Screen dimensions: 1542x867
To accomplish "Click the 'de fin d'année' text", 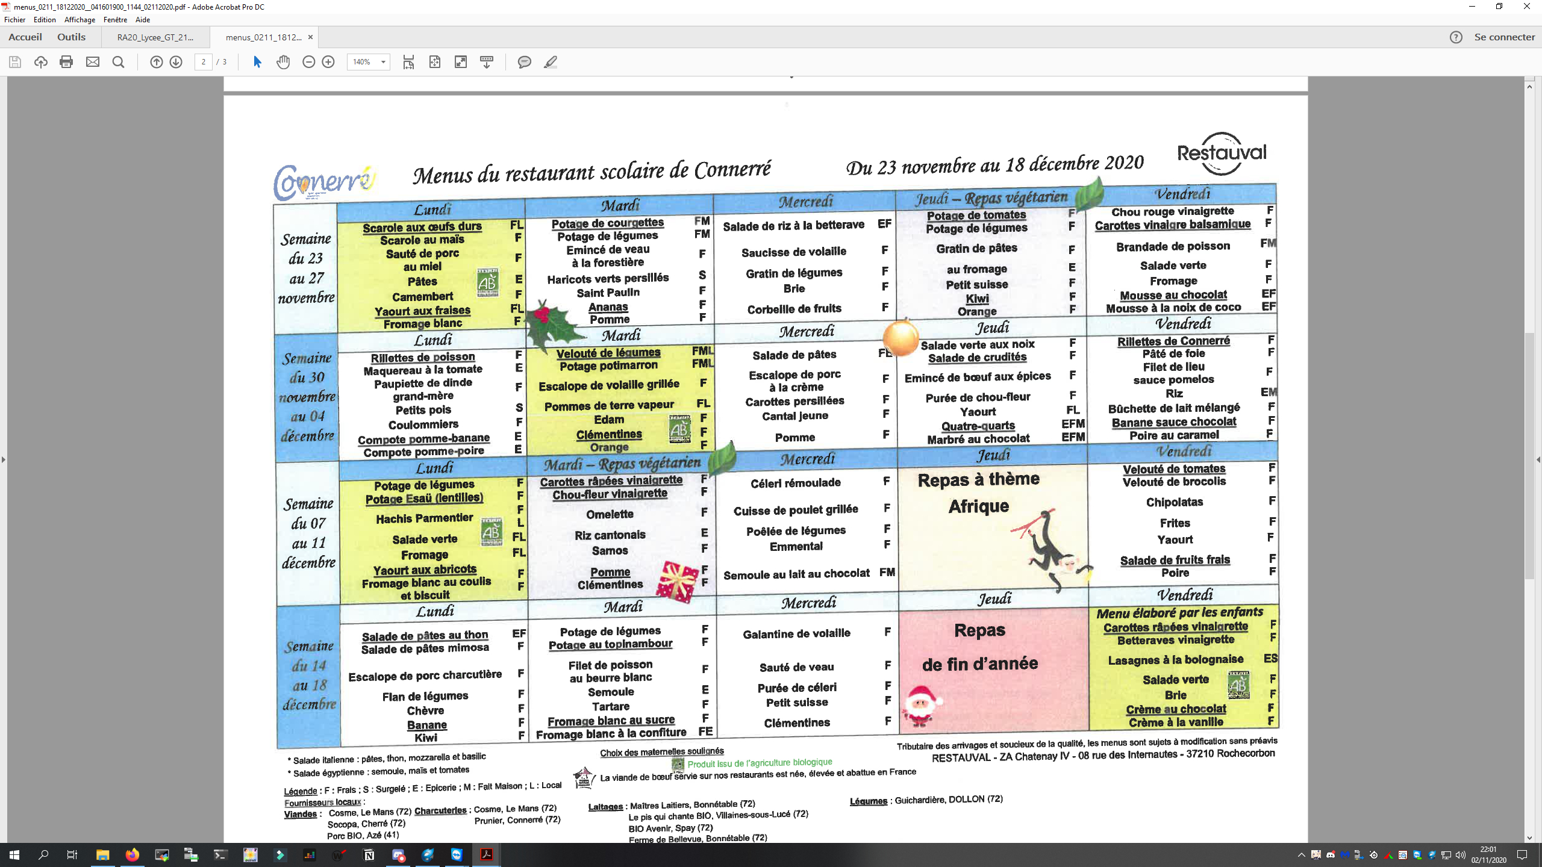I will coord(980,663).
